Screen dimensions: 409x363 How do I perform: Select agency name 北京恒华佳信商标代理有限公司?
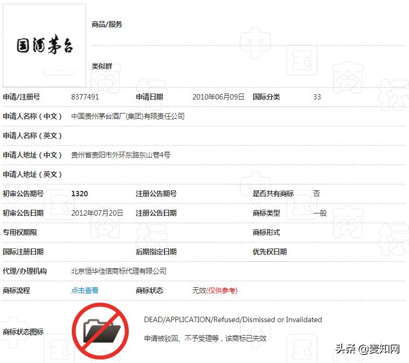[119, 271]
